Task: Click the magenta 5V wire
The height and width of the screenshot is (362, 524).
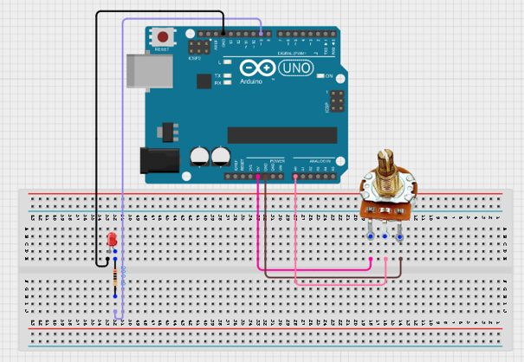Action: tap(314, 269)
